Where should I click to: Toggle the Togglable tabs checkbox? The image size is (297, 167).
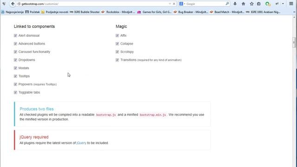[x=15, y=92]
